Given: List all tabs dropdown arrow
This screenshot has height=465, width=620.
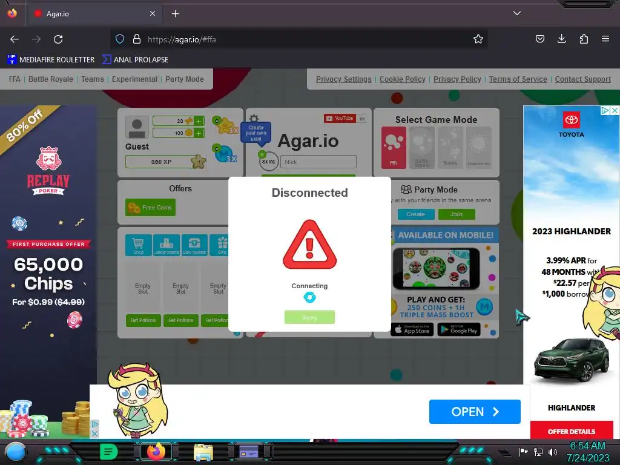Looking at the screenshot, I should coord(517,13).
